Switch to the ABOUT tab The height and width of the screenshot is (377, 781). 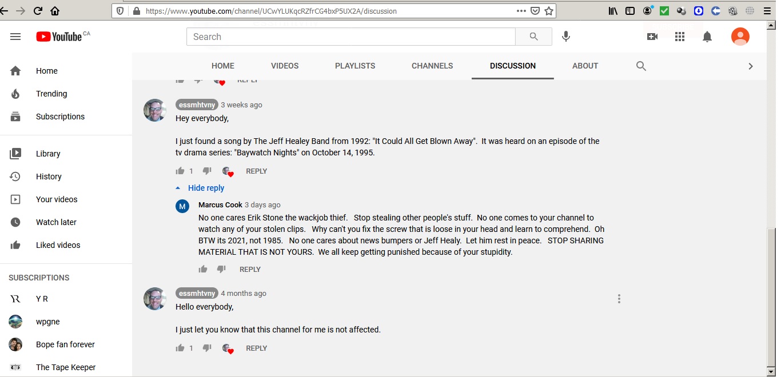point(585,66)
